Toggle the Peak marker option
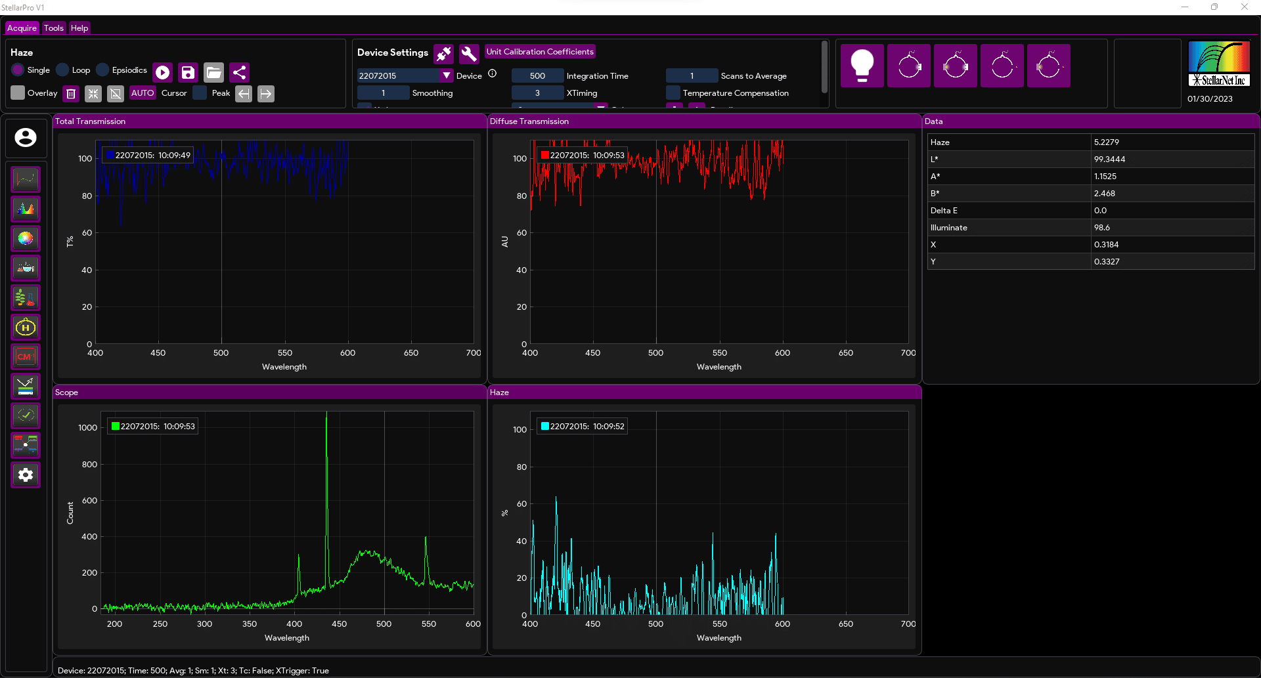 [x=200, y=93]
